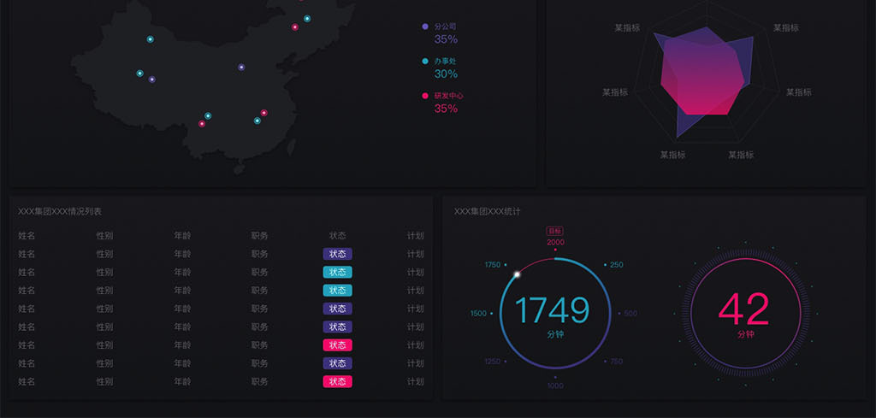Click the 状态 column header
This screenshot has width=876, height=418.
pos(337,236)
